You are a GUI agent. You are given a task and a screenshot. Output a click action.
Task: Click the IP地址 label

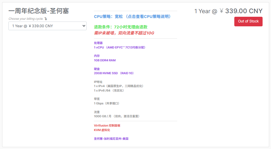click(x=98, y=82)
